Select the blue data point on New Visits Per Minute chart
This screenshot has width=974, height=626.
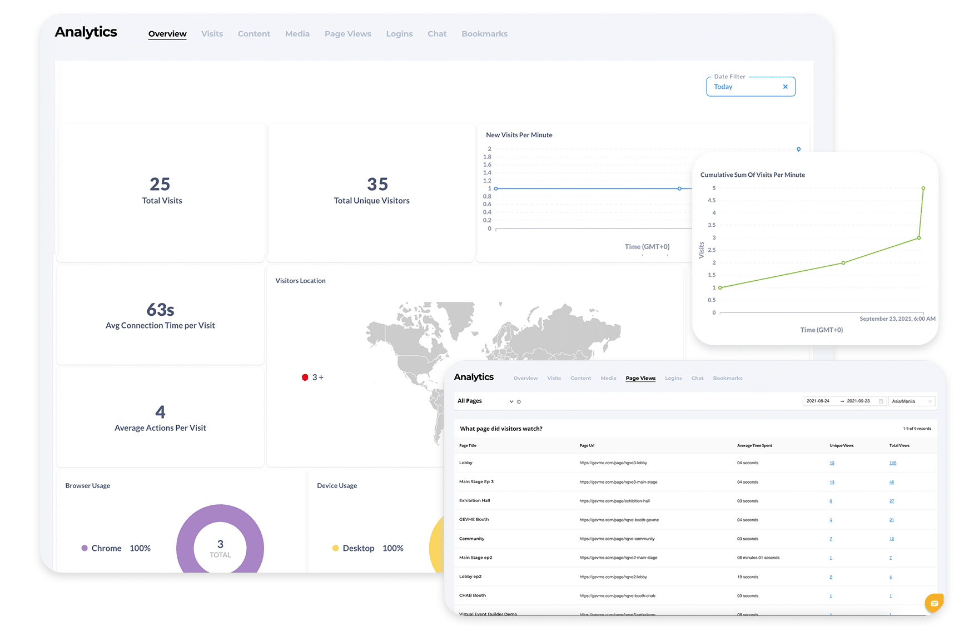pos(679,188)
